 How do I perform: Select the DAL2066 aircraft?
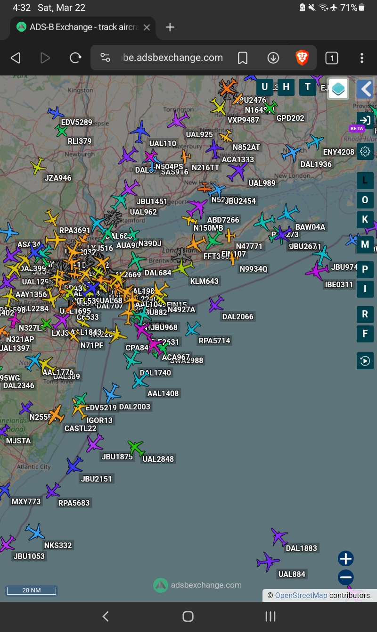pyautogui.click(x=216, y=304)
